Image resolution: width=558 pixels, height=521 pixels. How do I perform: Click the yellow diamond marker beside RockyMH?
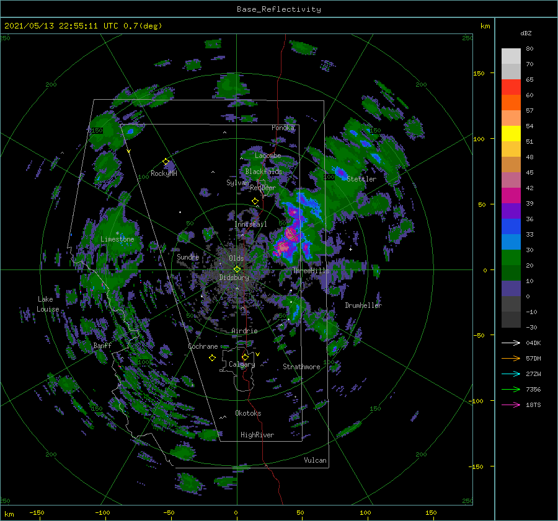[166, 162]
